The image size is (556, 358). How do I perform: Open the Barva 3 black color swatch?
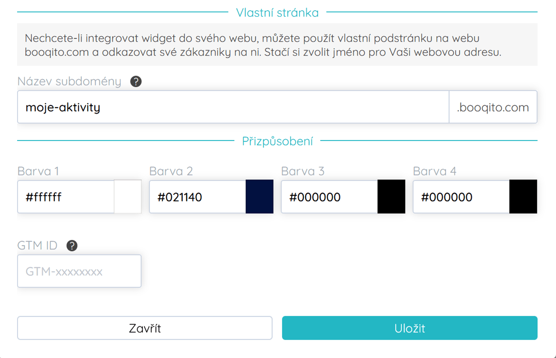391,197
